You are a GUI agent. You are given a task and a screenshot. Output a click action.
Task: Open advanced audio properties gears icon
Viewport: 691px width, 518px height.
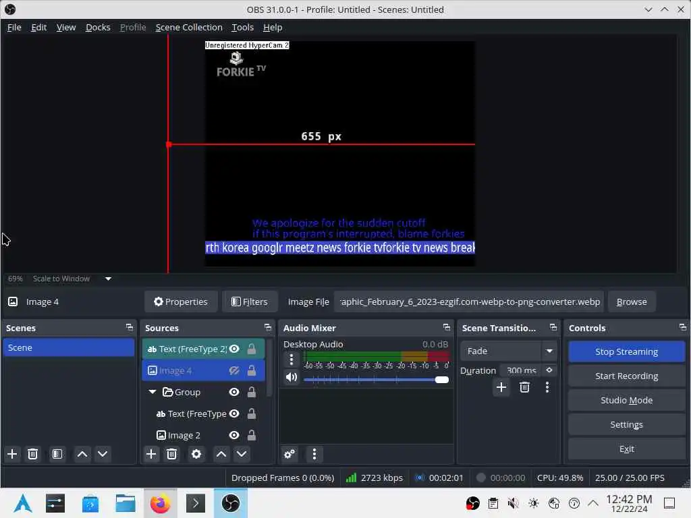tap(289, 454)
